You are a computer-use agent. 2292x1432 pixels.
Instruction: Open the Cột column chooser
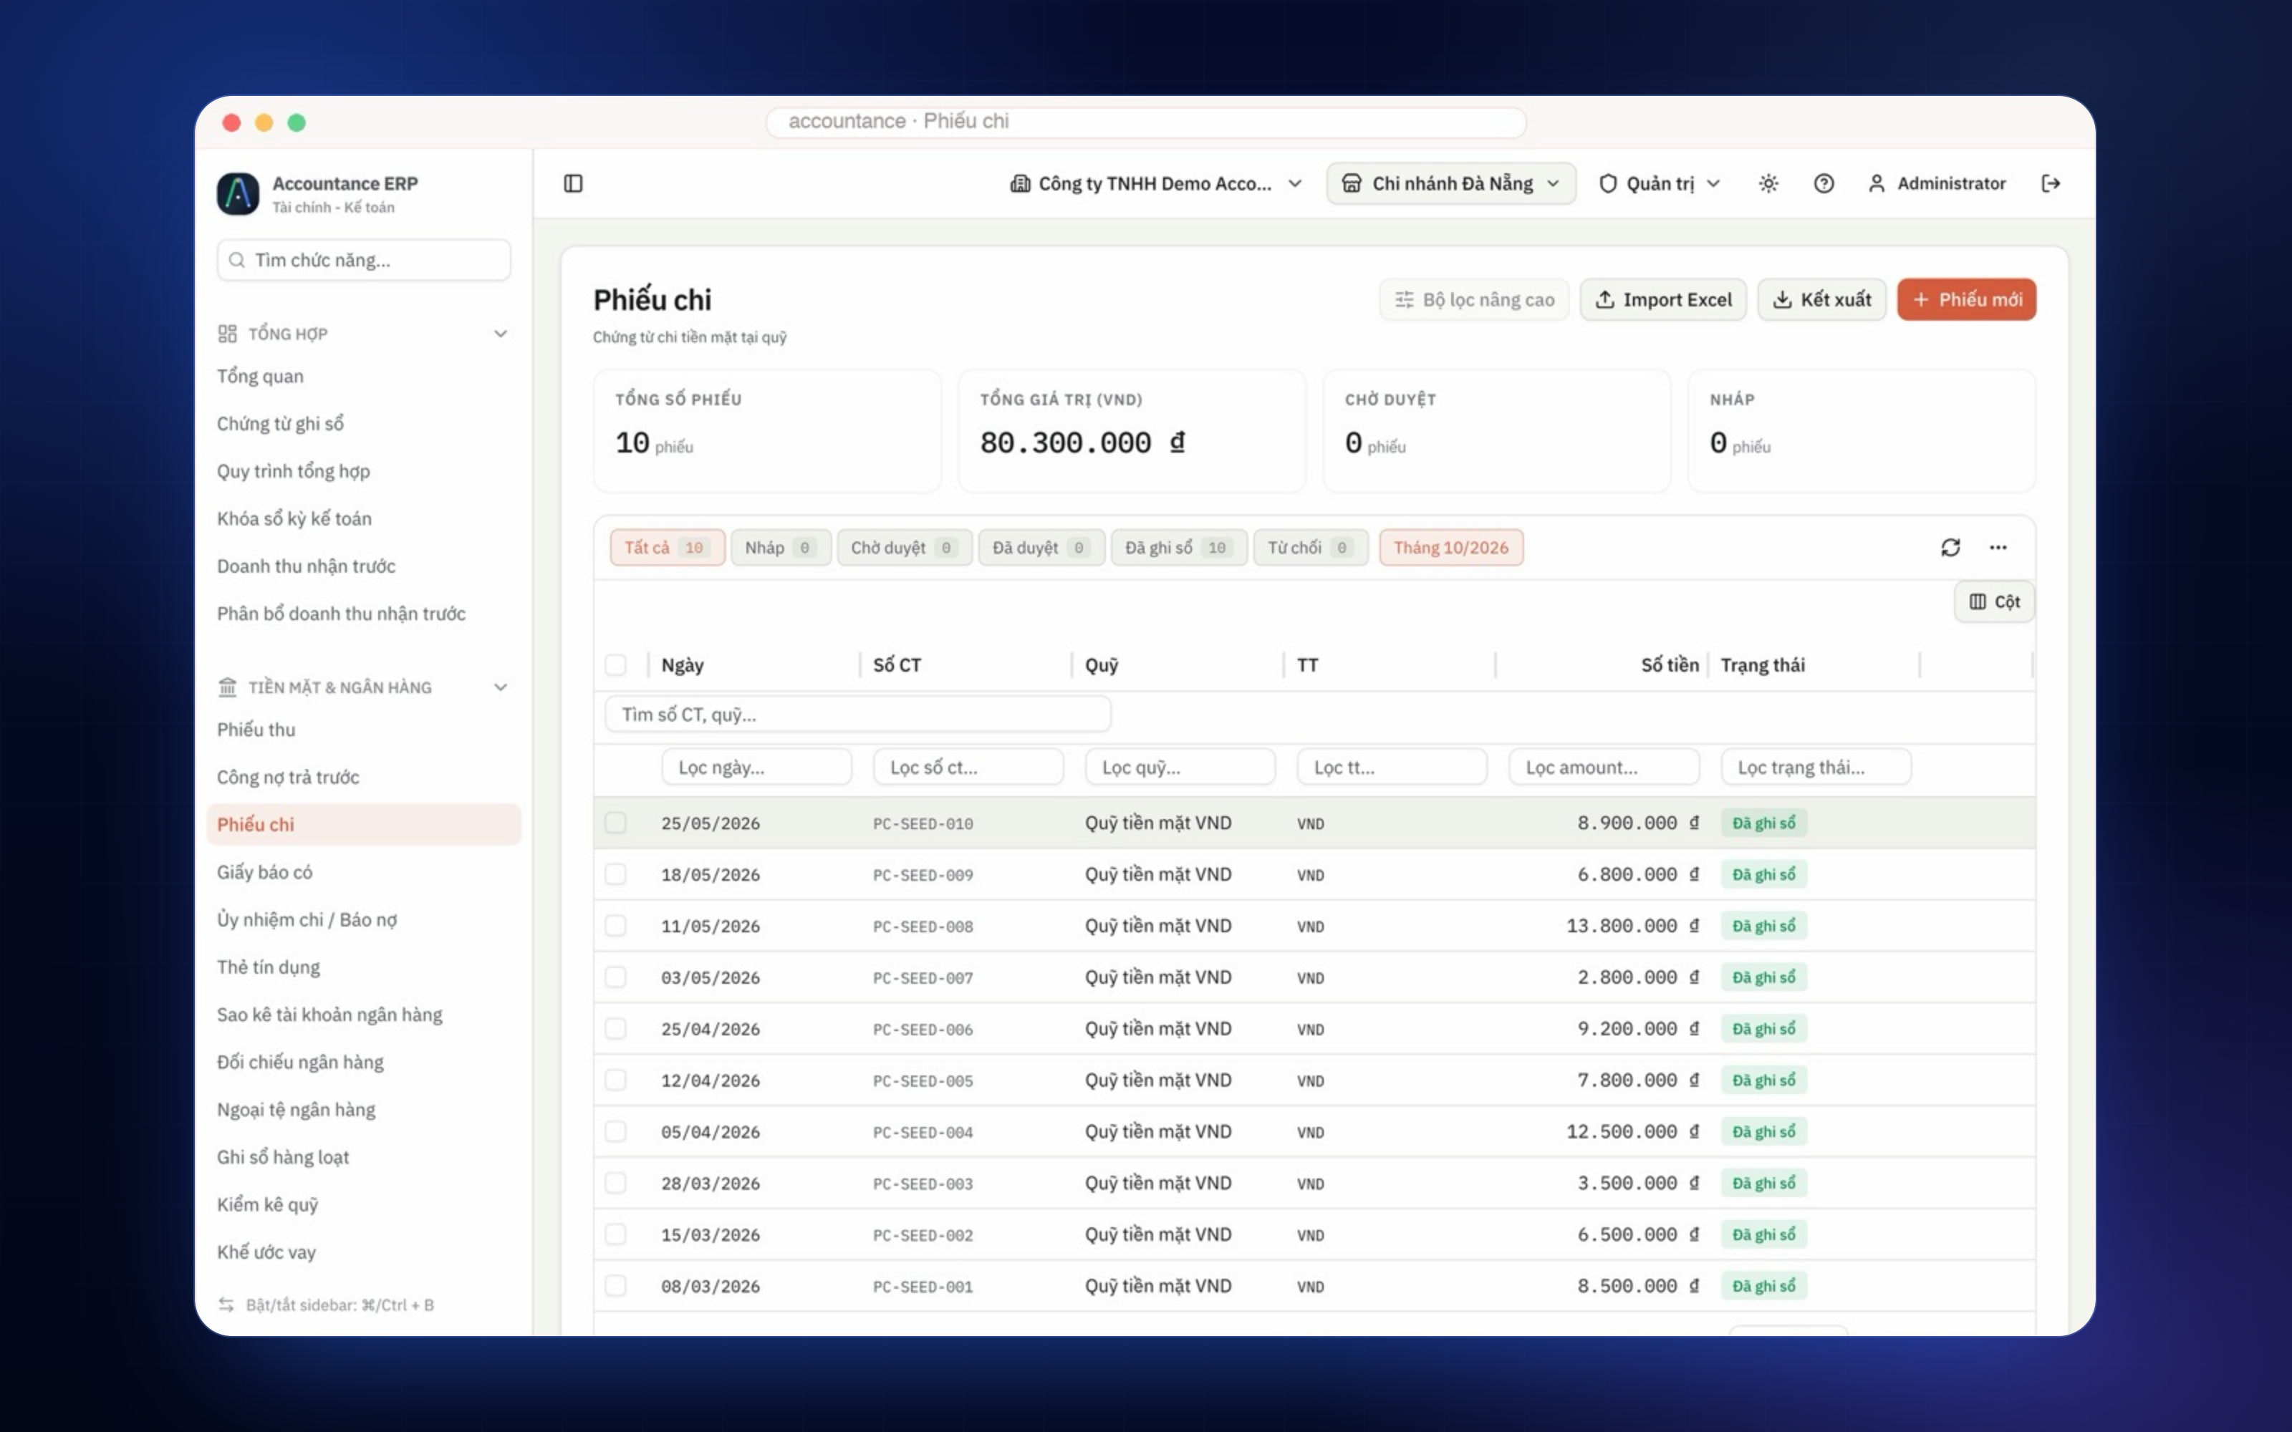[1993, 601]
